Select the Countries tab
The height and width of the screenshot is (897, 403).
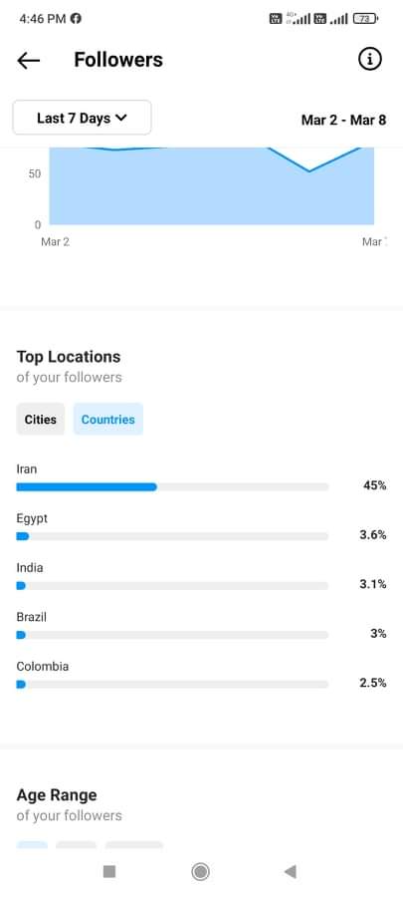[107, 420]
